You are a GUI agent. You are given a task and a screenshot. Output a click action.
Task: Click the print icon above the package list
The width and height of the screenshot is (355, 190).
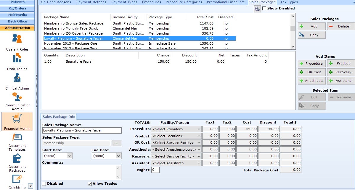coord(257,9)
